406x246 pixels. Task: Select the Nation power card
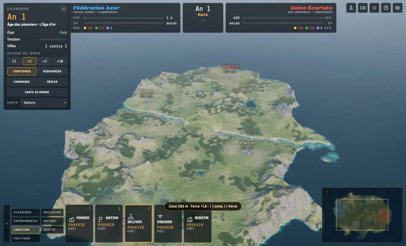click(109, 224)
